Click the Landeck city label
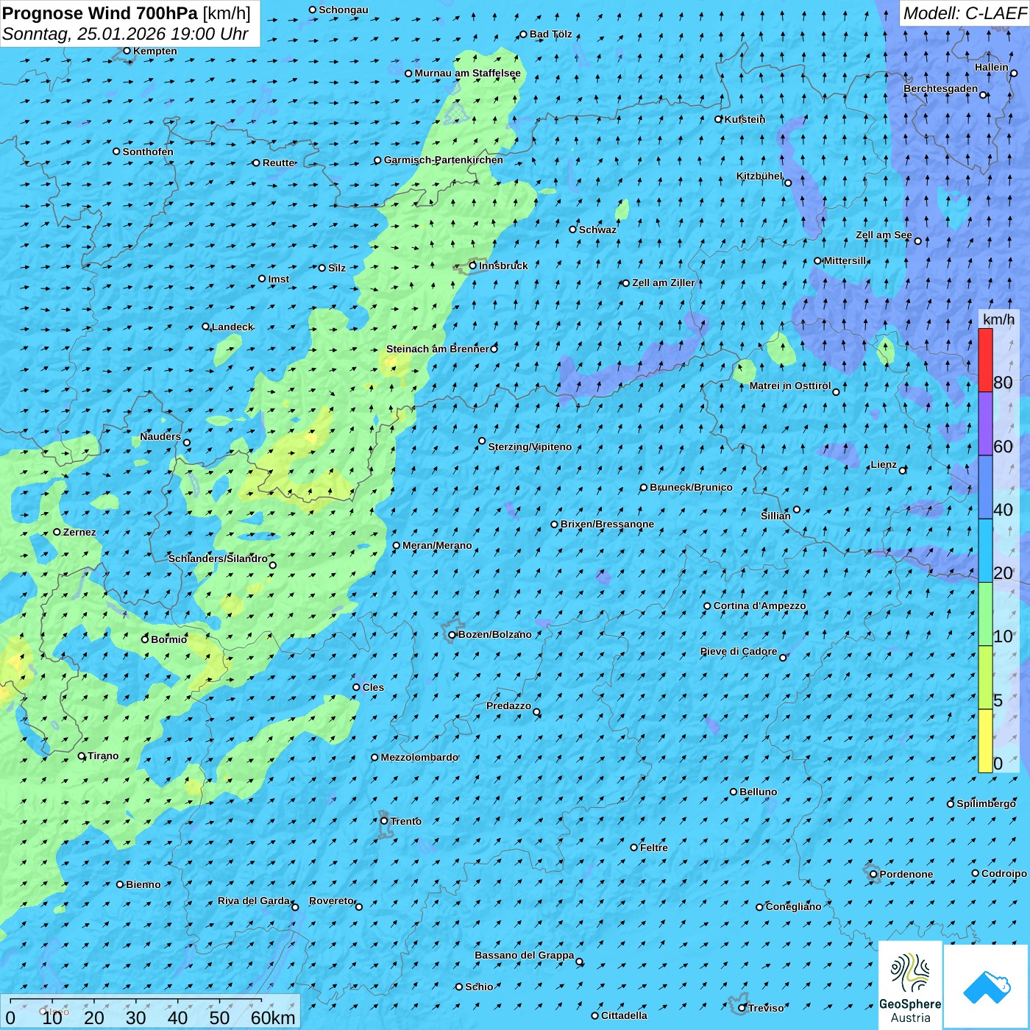 coord(232,327)
